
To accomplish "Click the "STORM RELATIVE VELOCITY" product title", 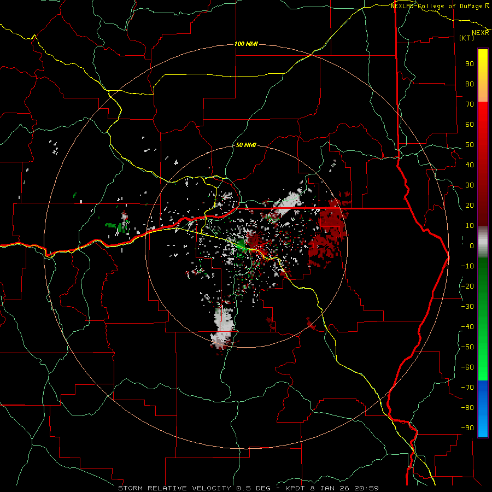I will coord(174,488).
